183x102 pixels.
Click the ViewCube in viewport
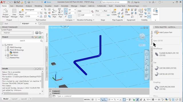[142, 37]
